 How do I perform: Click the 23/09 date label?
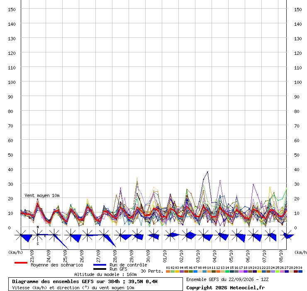(x=32, y=256)
